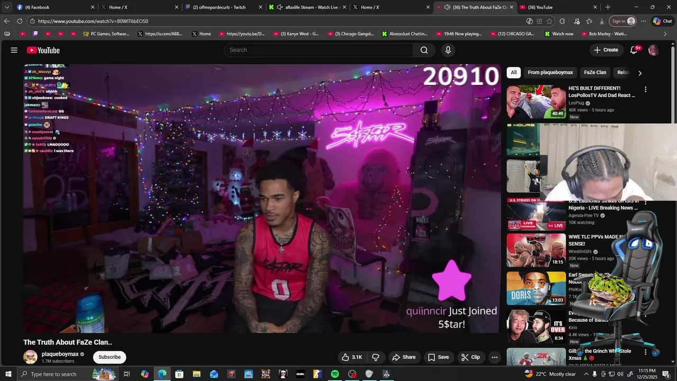The width and height of the screenshot is (677, 381).
Task: Show hidden system tray icons
Action: [x=586, y=374]
